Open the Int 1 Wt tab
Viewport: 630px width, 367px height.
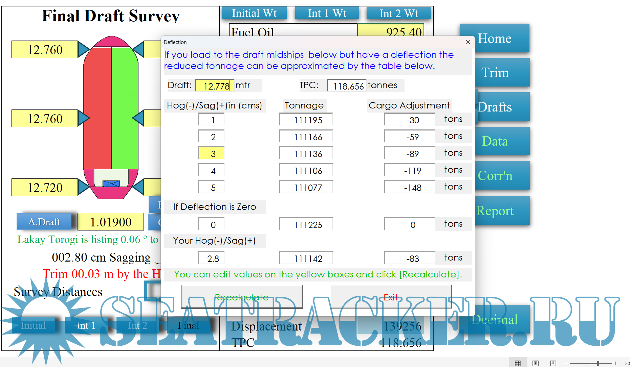[x=327, y=13]
